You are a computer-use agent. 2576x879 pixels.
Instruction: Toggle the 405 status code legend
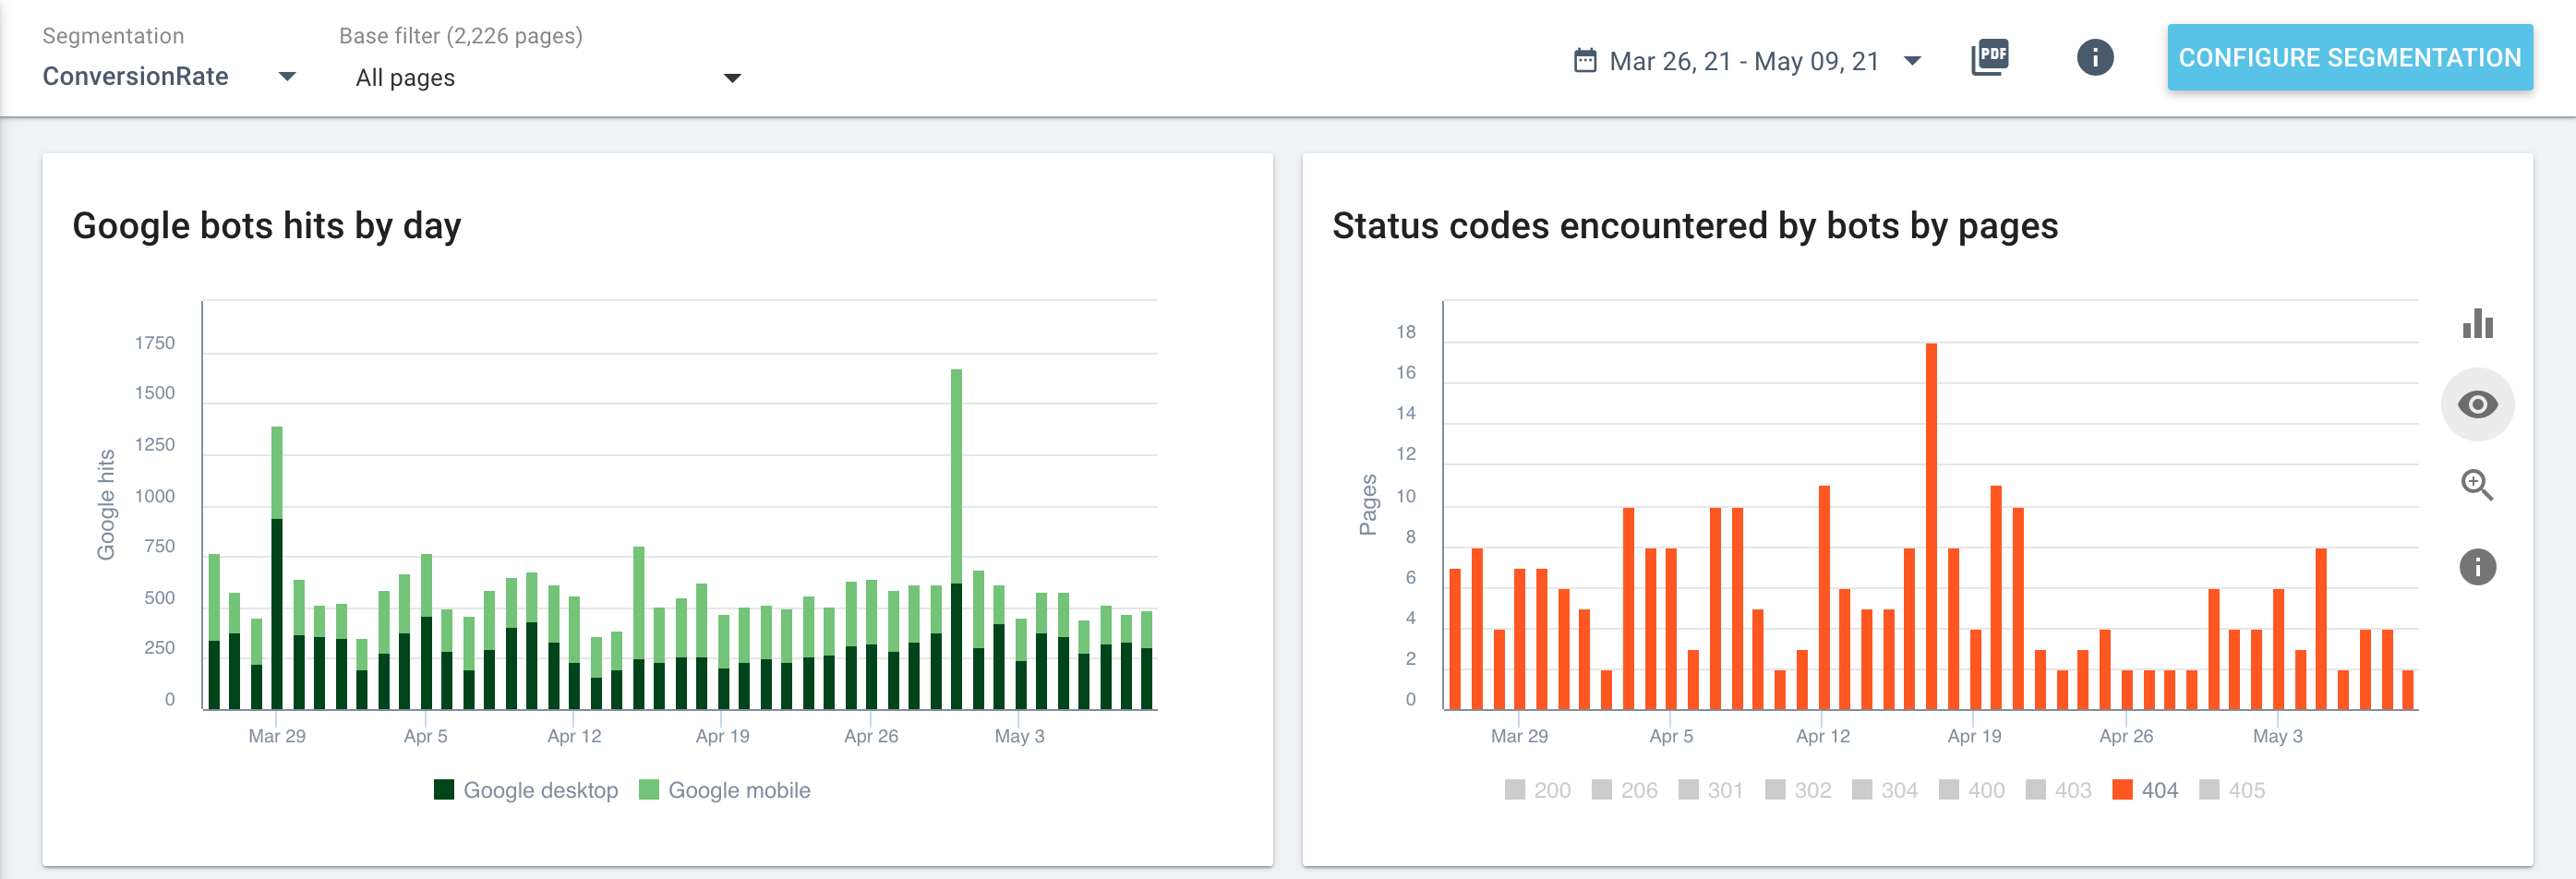click(2232, 790)
